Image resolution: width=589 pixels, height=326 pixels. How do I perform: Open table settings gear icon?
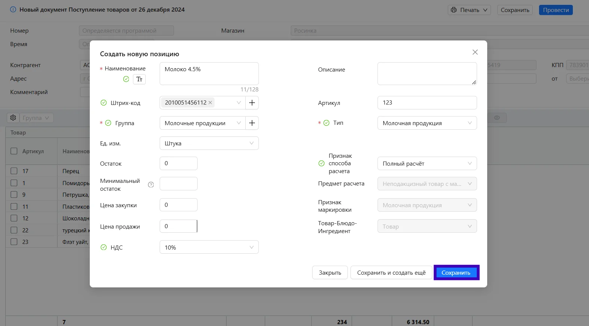pyautogui.click(x=13, y=118)
